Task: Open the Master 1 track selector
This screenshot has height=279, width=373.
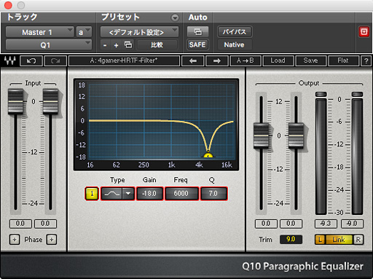Action: 39,32
